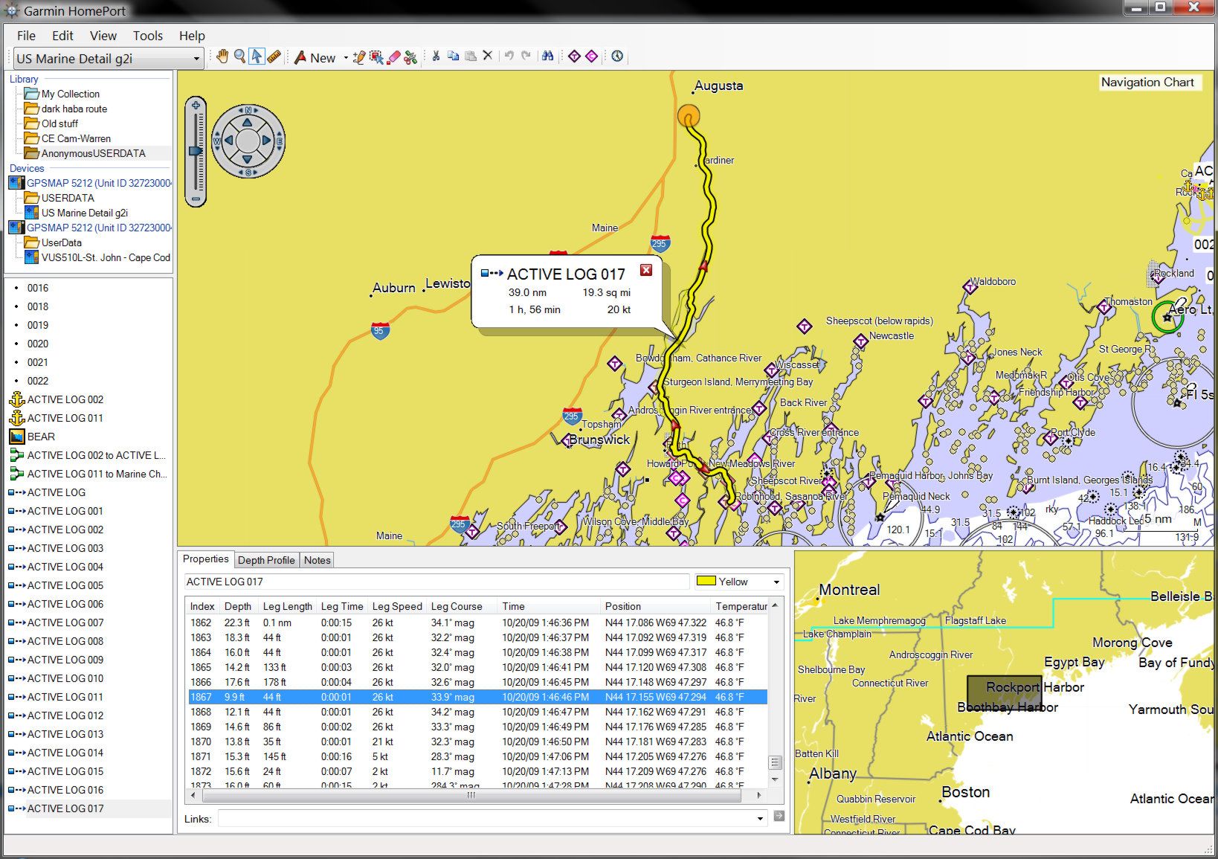Click the Undo toolbar icon
1218x859 pixels.
point(509,56)
